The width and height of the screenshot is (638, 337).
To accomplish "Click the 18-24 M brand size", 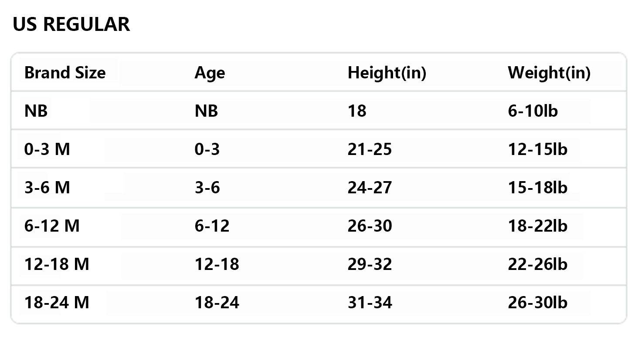I will (57, 303).
